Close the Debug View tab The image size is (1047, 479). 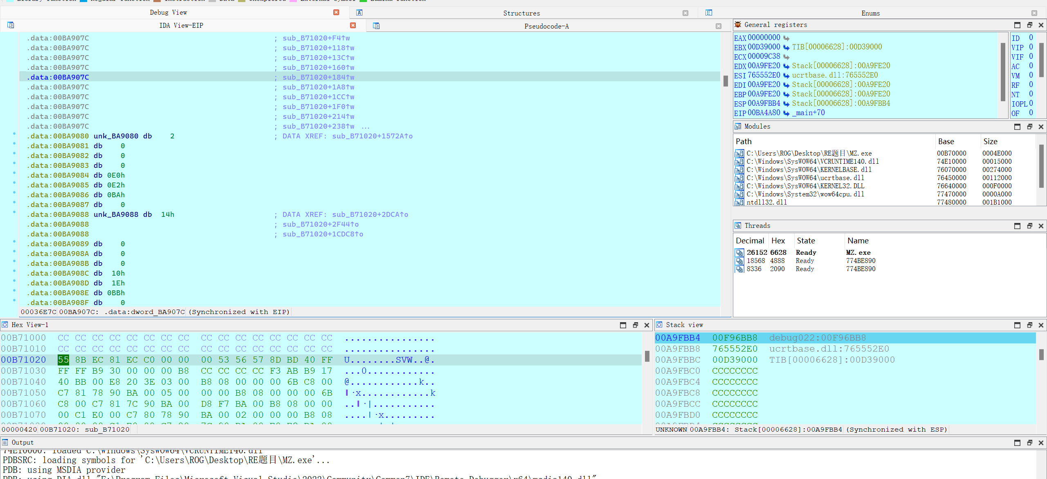[336, 12]
